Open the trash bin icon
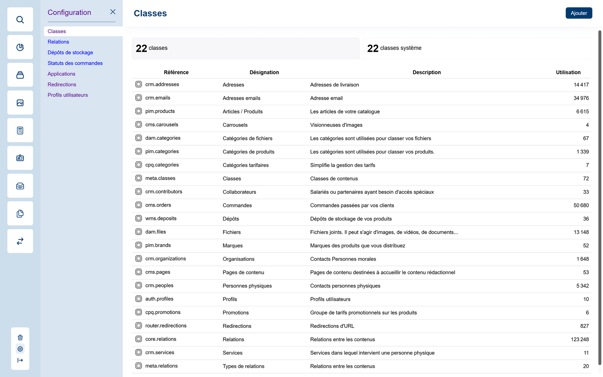Viewport: 603px width, 377px height. click(x=20, y=337)
